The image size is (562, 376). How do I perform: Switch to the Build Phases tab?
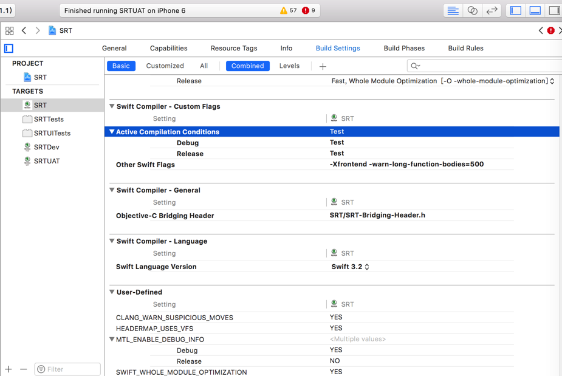click(x=404, y=48)
